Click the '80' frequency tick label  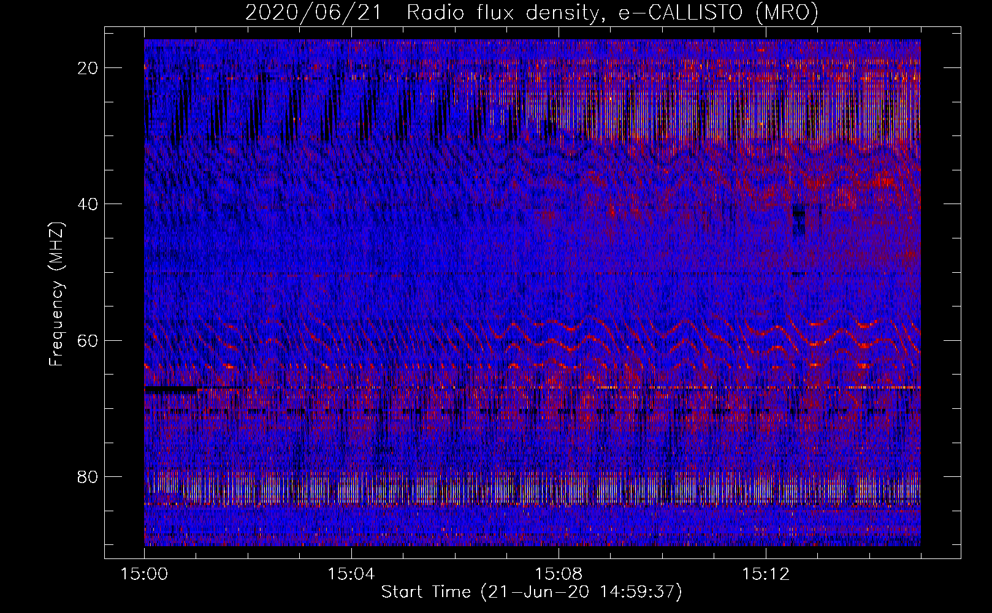[88, 476]
